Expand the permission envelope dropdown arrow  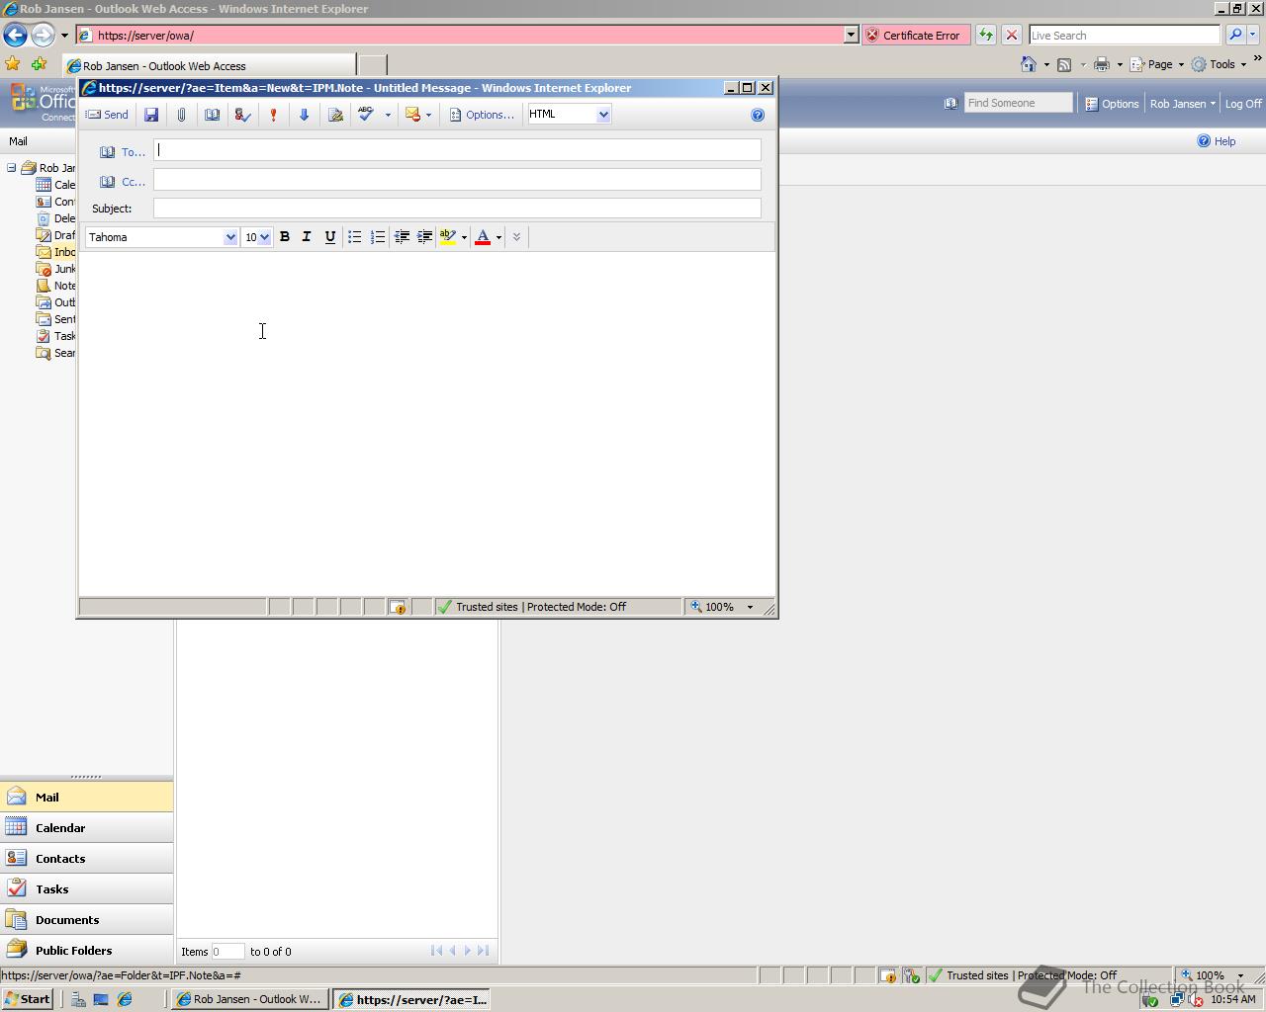428,115
